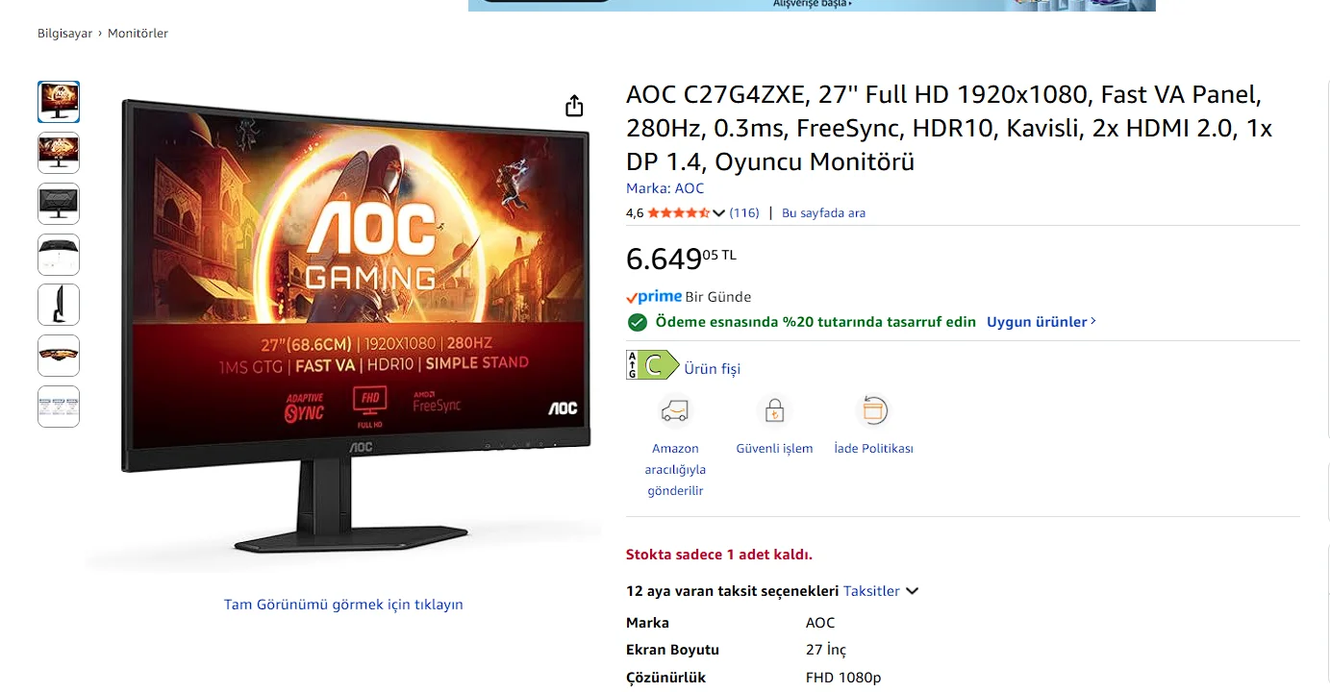Open the 116 reviews link
The width and height of the screenshot is (1330, 692).
pos(744,213)
